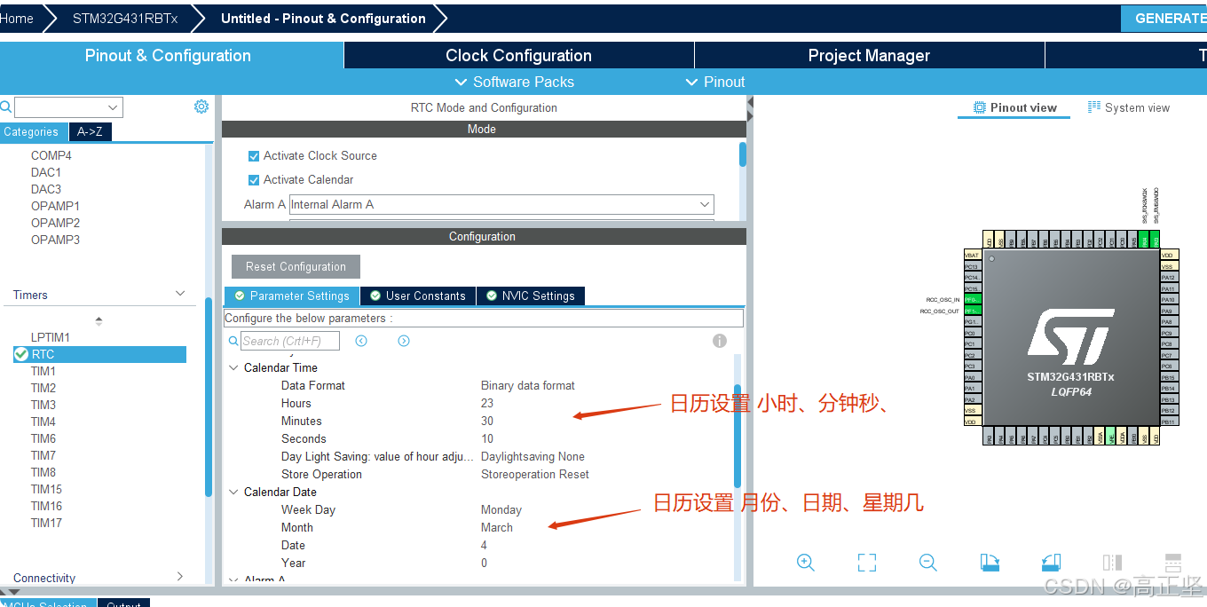
Task: Select LPTIM1 in the Timers list
Action: (x=51, y=337)
